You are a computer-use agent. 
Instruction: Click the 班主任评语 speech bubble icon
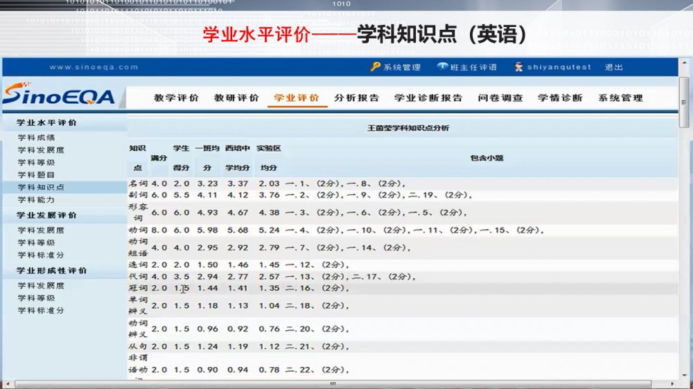point(442,67)
